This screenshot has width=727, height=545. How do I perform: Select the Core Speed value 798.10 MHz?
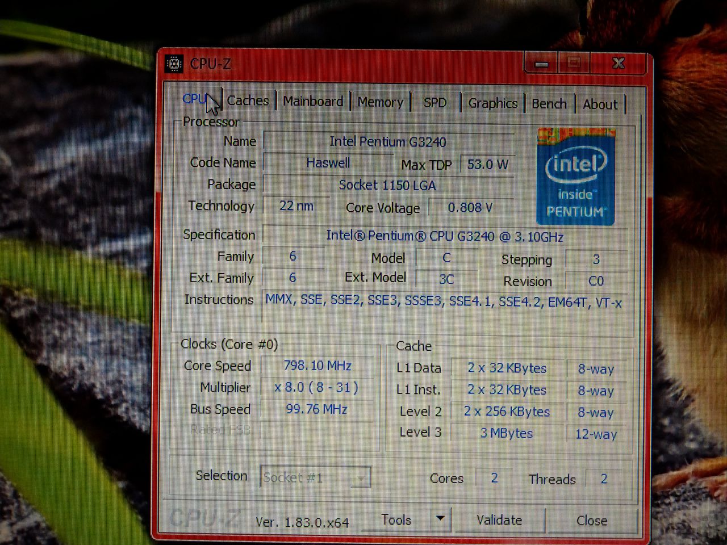point(317,366)
